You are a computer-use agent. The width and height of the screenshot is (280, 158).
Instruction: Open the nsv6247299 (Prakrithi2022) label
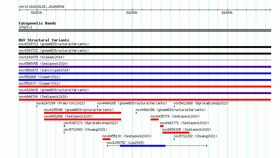click(x=61, y=103)
